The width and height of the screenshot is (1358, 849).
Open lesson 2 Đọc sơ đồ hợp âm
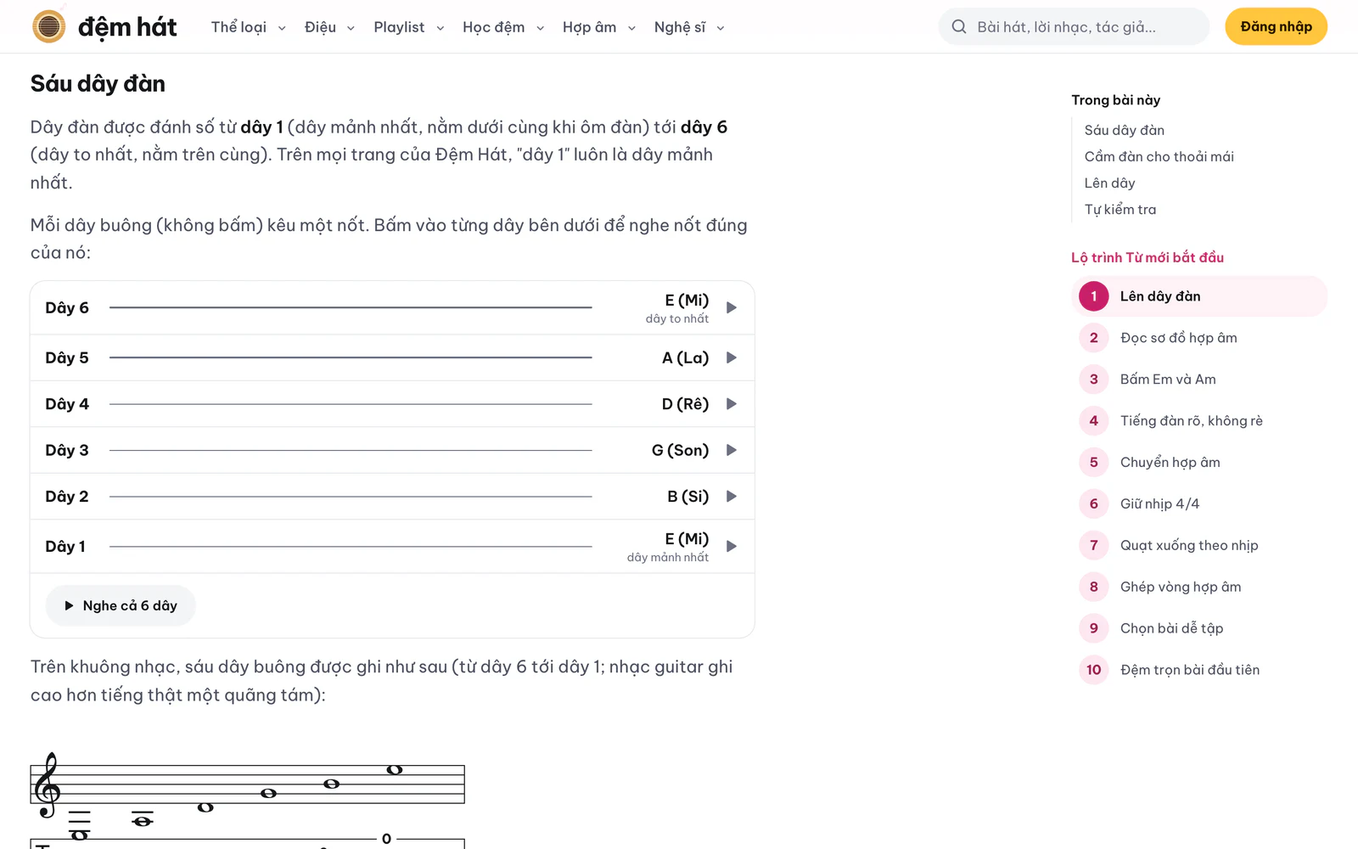1199,338
